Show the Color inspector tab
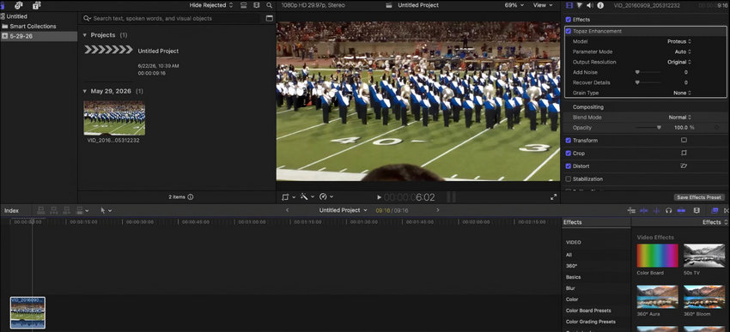The width and height of the screenshot is (730, 332). [580, 5]
